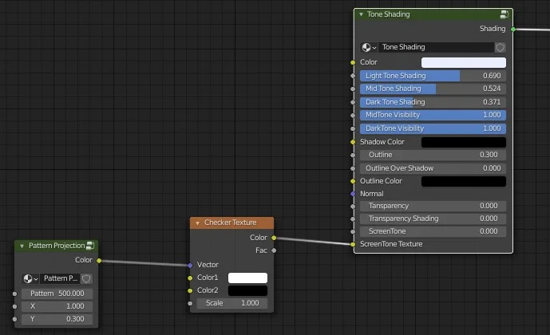This screenshot has width=550, height=335.
Task: Collapse the Tone Shading node
Action: (361, 14)
